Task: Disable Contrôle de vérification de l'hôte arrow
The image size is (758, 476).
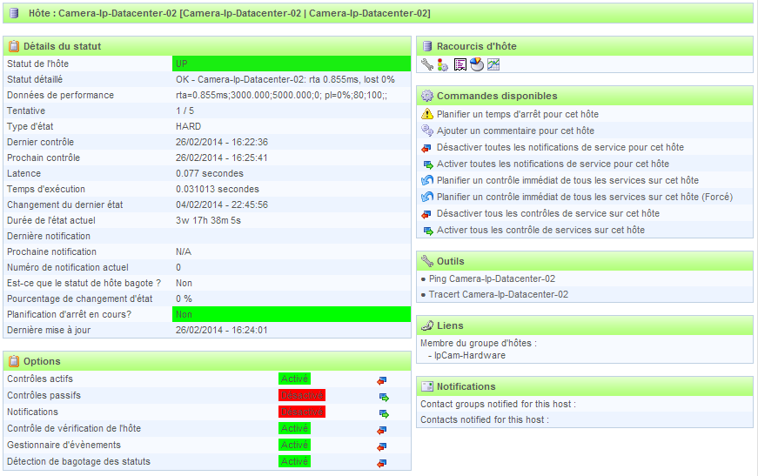Action: (x=382, y=430)
